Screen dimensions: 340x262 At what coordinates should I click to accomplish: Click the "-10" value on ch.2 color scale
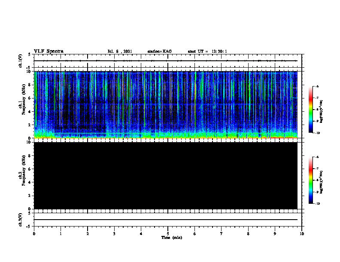pyautogui.click(x=317, y=204)
